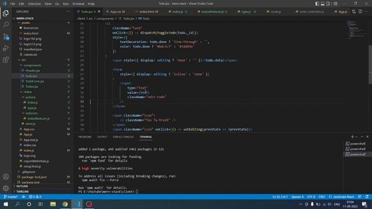Click the 'components' breadcrumb segment
Image resolution: width=372 pixels, height=209 pixels.
[105, 18]
